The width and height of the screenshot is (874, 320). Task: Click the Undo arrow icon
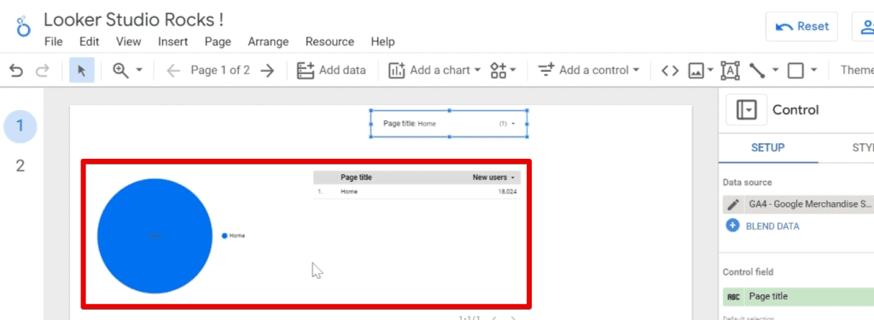16,70
